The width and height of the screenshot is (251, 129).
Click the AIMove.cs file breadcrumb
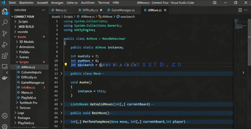[x=86, y=16]
